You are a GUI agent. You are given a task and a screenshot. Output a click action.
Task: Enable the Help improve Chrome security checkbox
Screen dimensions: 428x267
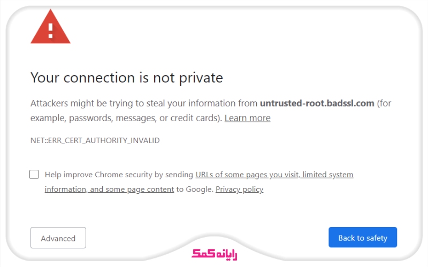point(34,174)
